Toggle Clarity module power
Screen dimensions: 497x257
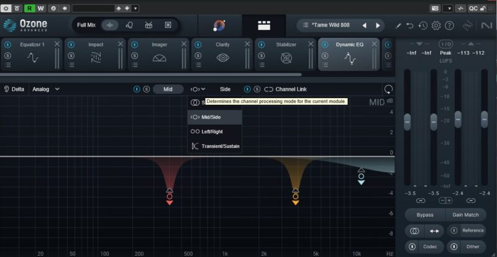coord(198,45)
